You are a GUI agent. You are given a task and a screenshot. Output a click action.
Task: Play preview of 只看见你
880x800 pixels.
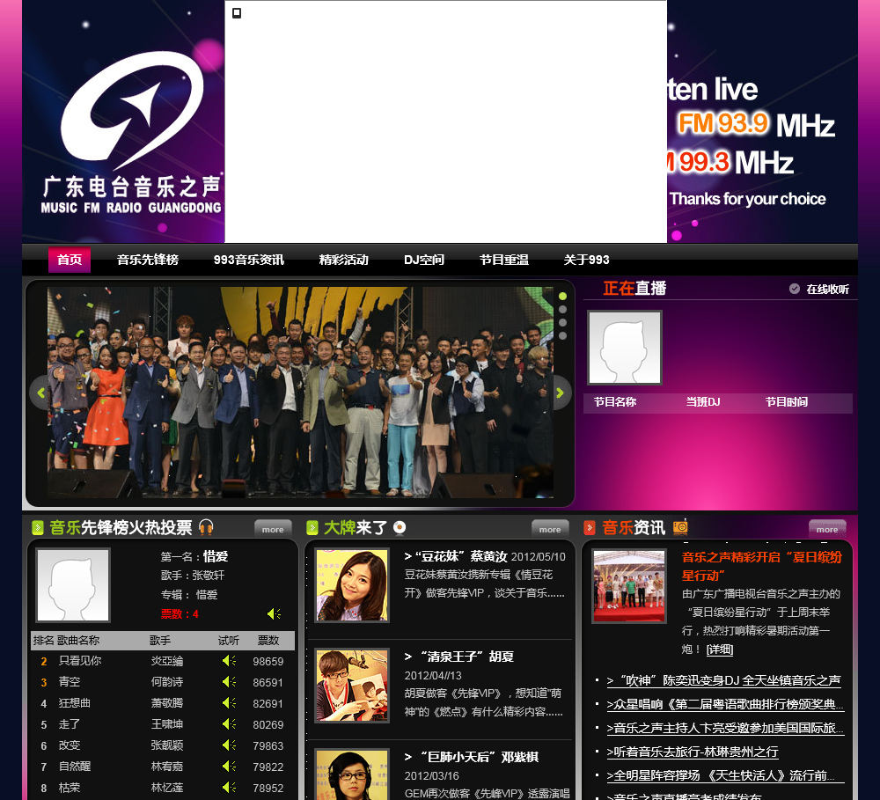tap(229, 661)
